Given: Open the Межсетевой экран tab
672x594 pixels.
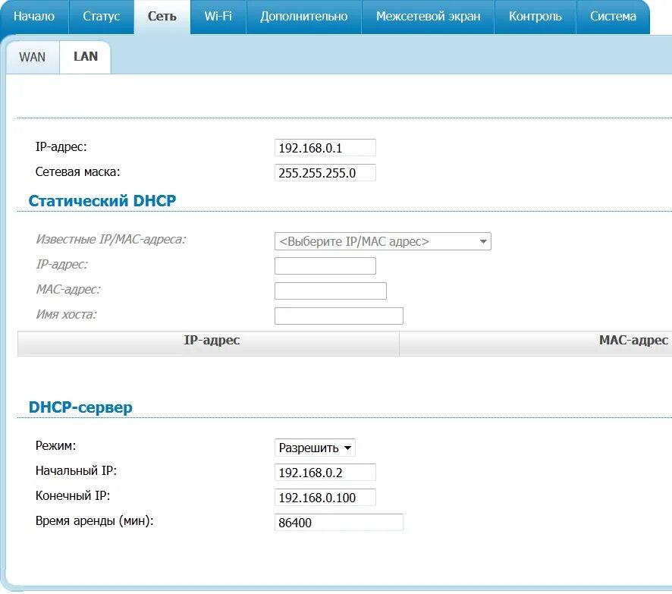Looking at the screenshot, I should tap(428, 17).
